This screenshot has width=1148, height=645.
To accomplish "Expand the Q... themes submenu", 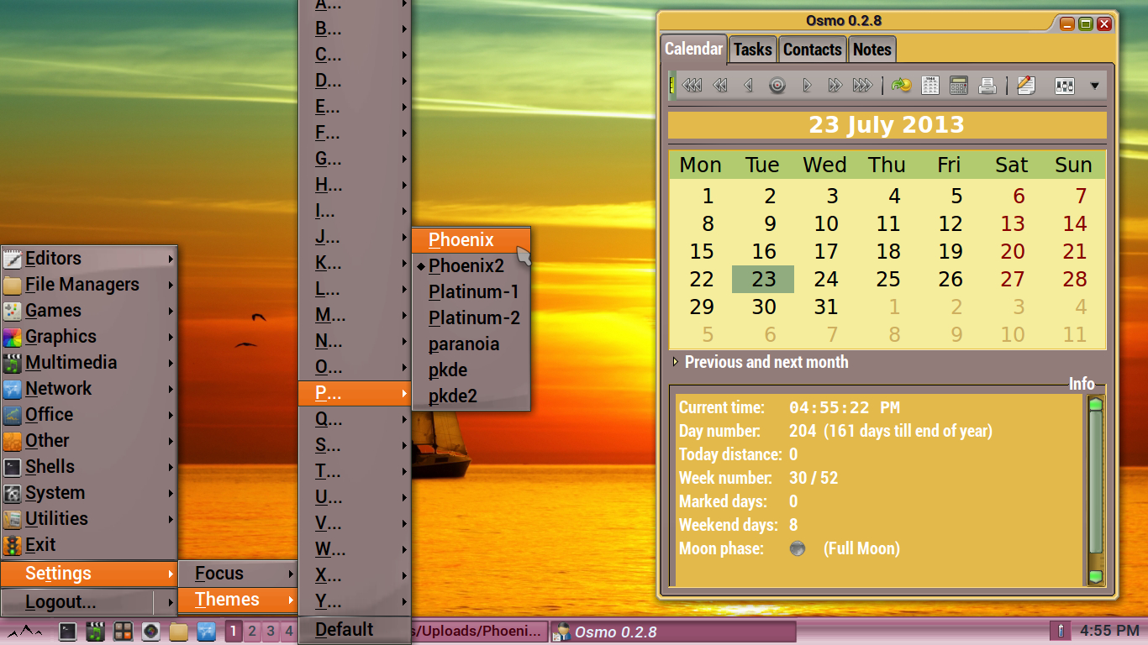I will (355, 419).
